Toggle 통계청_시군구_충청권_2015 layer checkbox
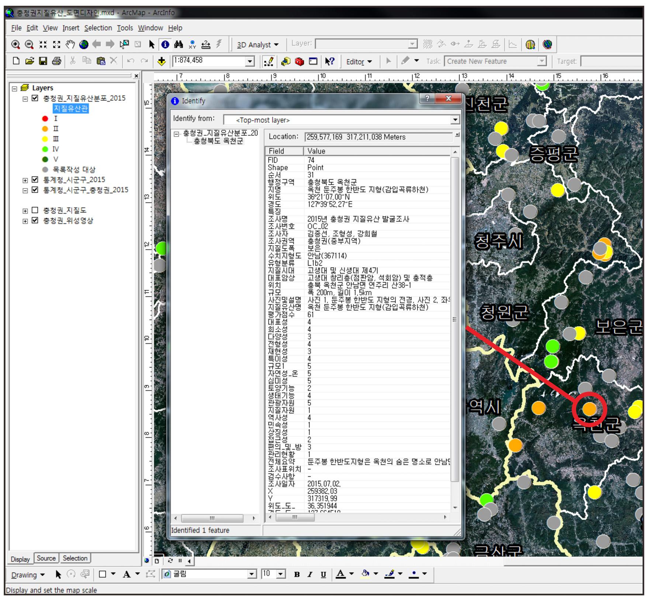Image resolution: width=648 pixels, height=601 pixels. coord(35,190)
